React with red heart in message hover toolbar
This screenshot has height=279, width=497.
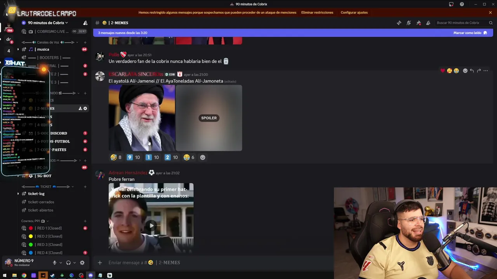tap(443, 71)
